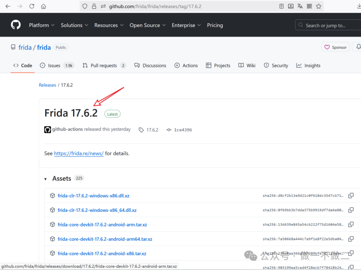Click the GitHub logo in the navbar

point(15,25)
